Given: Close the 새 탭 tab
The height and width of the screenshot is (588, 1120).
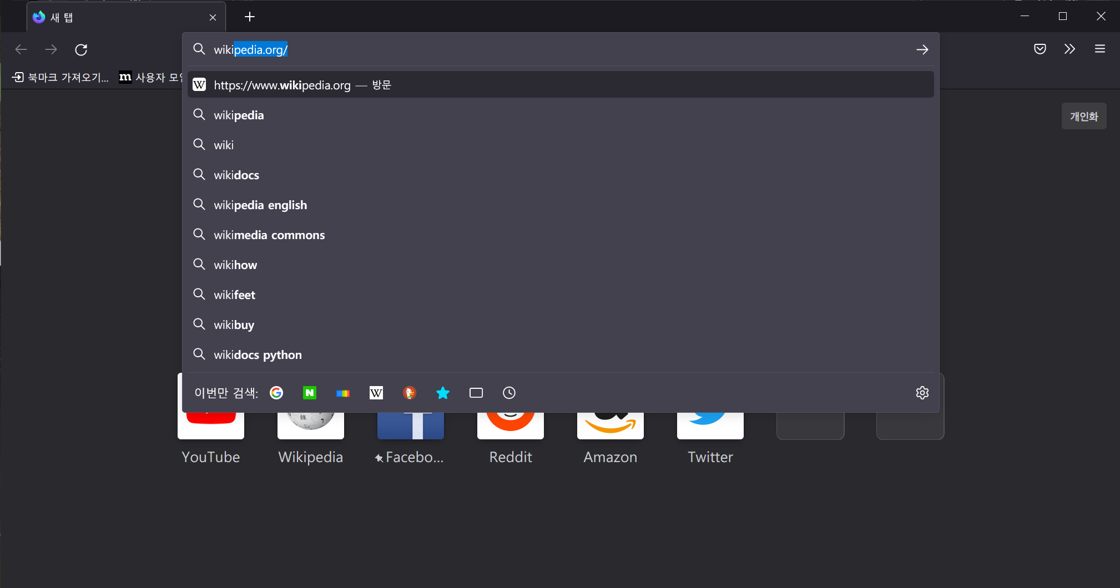Looking at the screenshot, I should click(x=213, y=17).
